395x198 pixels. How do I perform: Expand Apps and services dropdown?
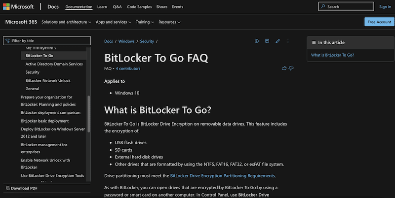(114, 22)
